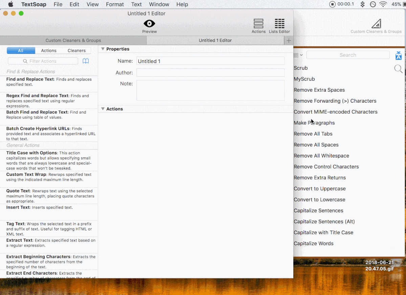Click the Note text area
This screenshot has width=406, height=295.
[x=210, y=90]
